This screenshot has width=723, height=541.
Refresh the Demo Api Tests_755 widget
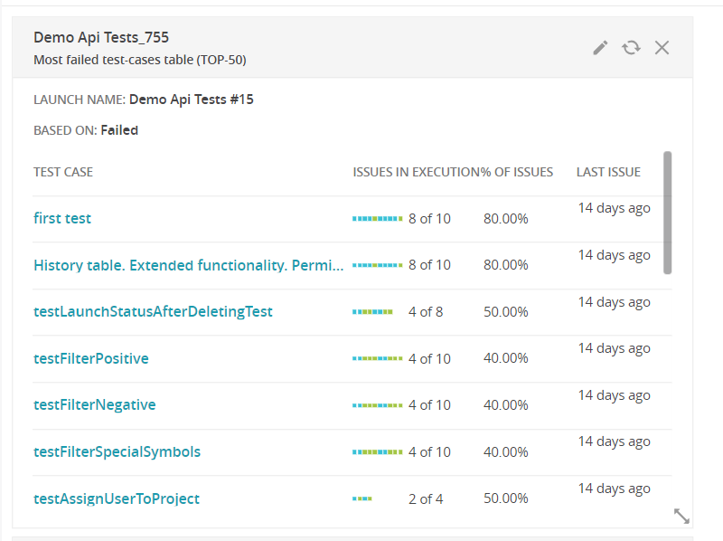(631, 48)
